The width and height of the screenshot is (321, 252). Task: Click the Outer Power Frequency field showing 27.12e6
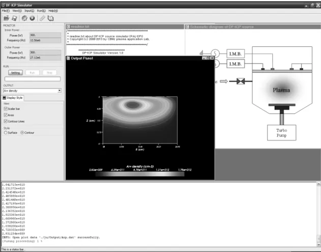click(45, 58)
